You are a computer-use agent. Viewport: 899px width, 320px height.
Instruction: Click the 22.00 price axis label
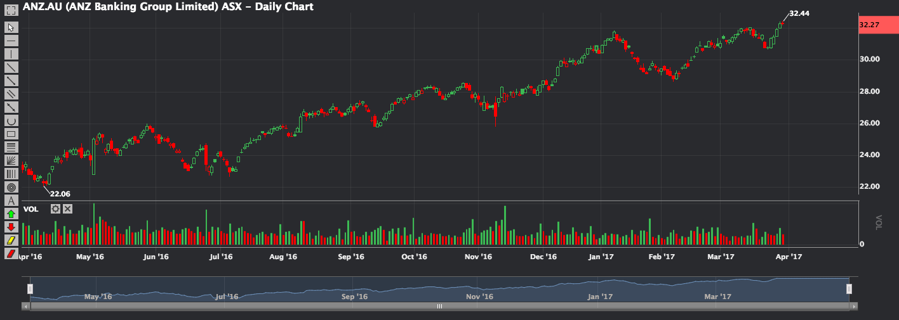tap(869, 186)
